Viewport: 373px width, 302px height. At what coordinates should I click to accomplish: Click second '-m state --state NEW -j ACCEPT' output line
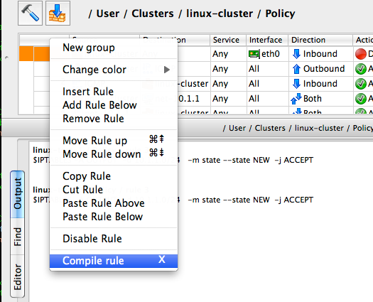251,200
